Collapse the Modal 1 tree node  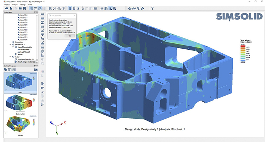[10, 57]
